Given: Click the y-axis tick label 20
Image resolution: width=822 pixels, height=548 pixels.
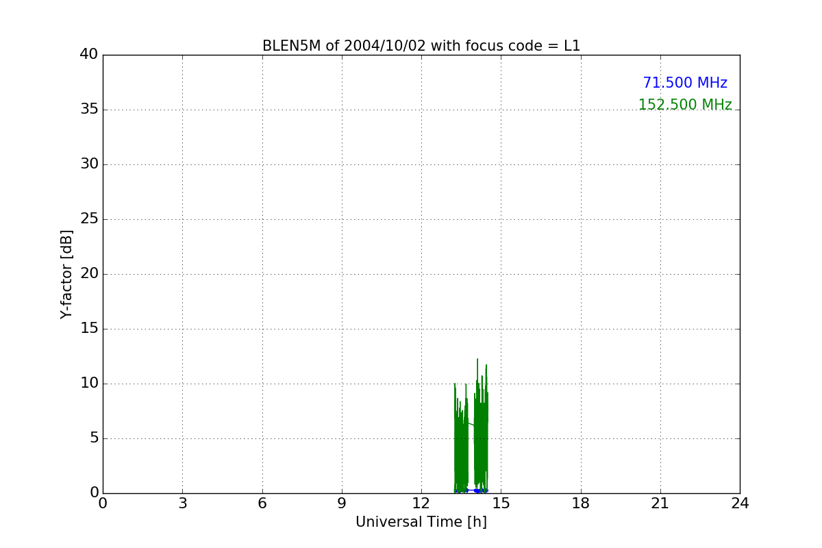Looking at the screenshot, I should pos(89,273).
